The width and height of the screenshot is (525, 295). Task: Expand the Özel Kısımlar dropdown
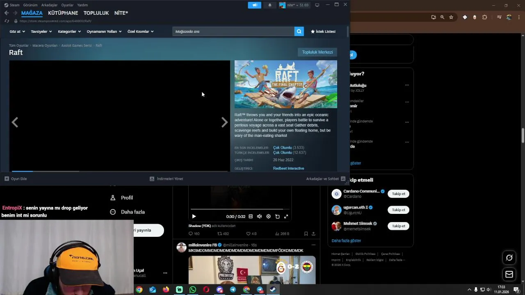[x=140, y=32]
